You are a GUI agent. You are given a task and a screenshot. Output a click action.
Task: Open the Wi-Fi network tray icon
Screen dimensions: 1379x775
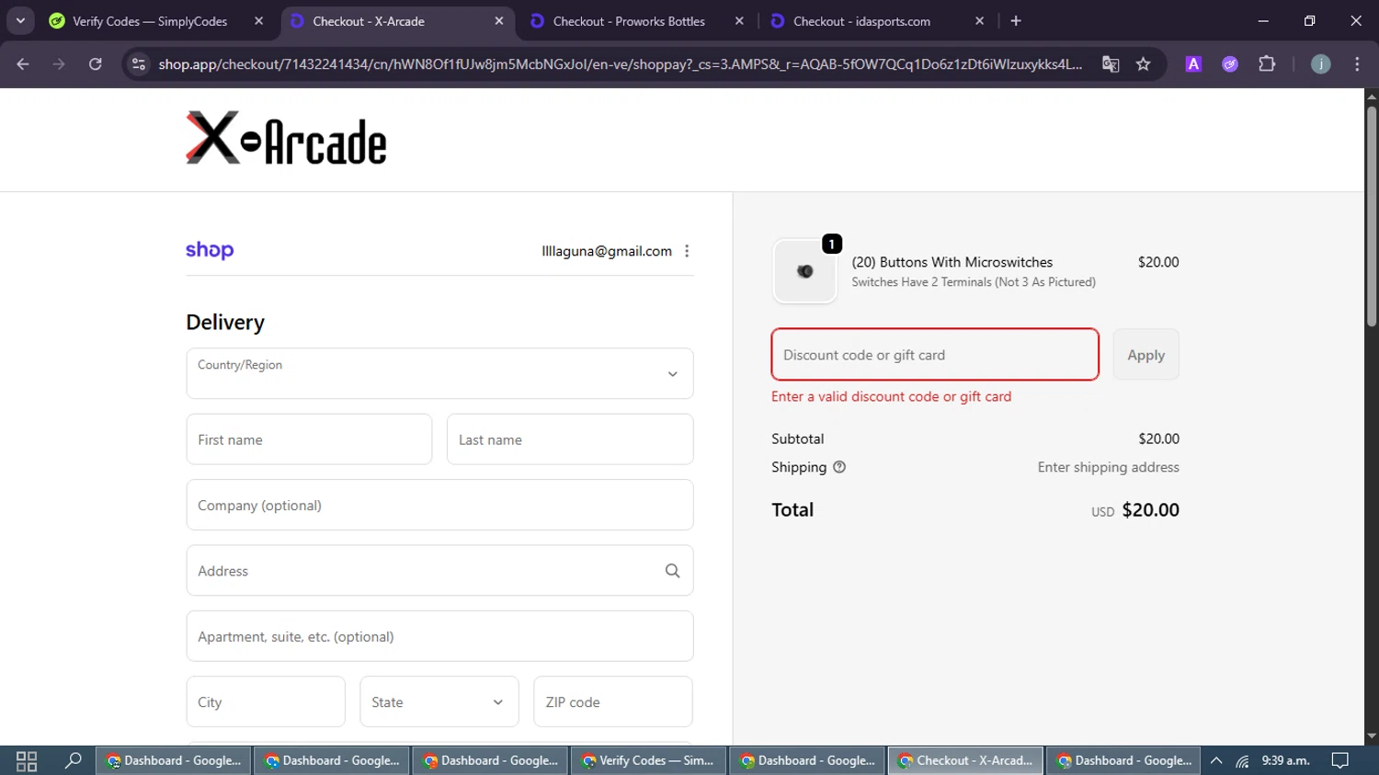[x=1242, y=760]
